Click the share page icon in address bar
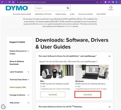 click(x=97, y=2)
